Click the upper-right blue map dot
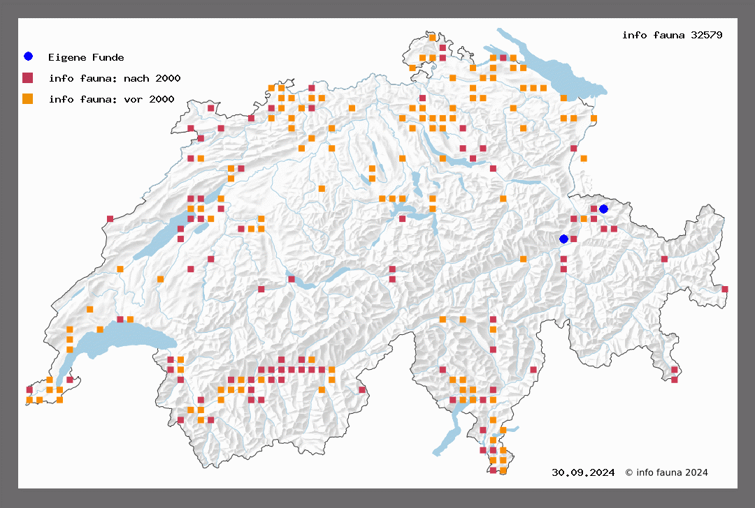This screenshot has width=755, height=508. (603, 209)
